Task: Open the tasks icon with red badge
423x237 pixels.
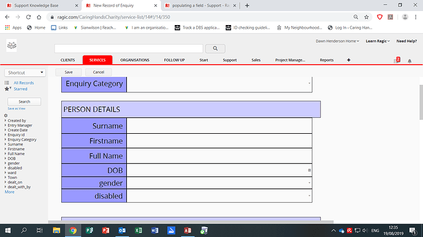Action: click(x=397, y=60)
